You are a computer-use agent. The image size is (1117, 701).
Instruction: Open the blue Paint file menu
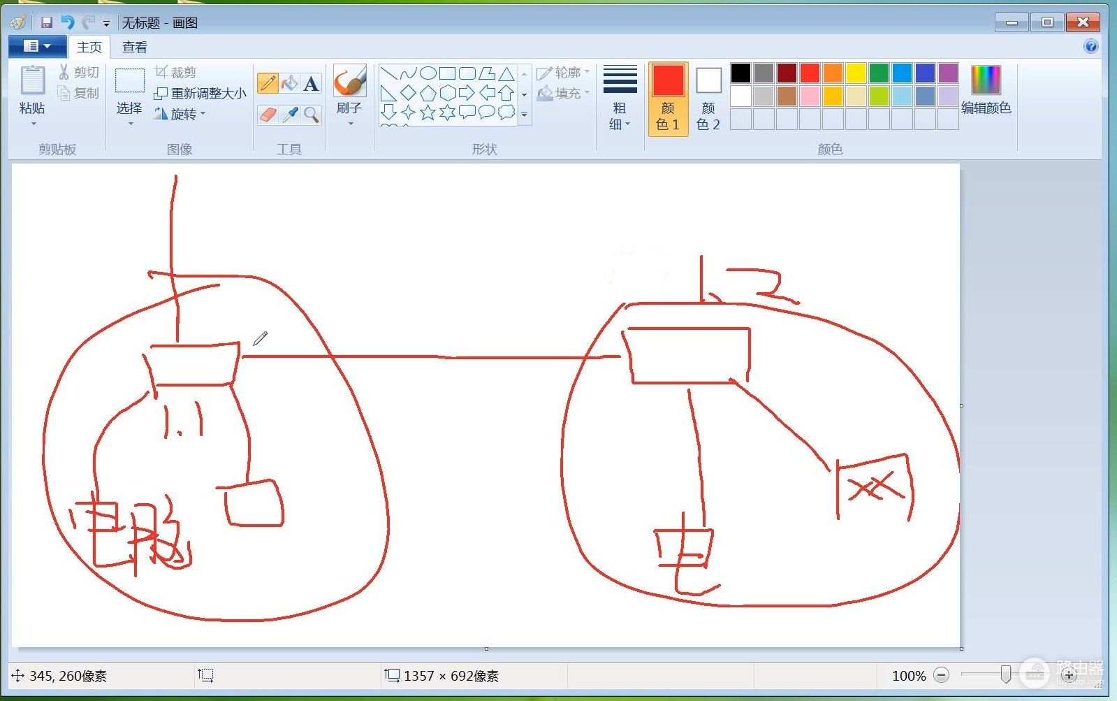pos(37,46)
